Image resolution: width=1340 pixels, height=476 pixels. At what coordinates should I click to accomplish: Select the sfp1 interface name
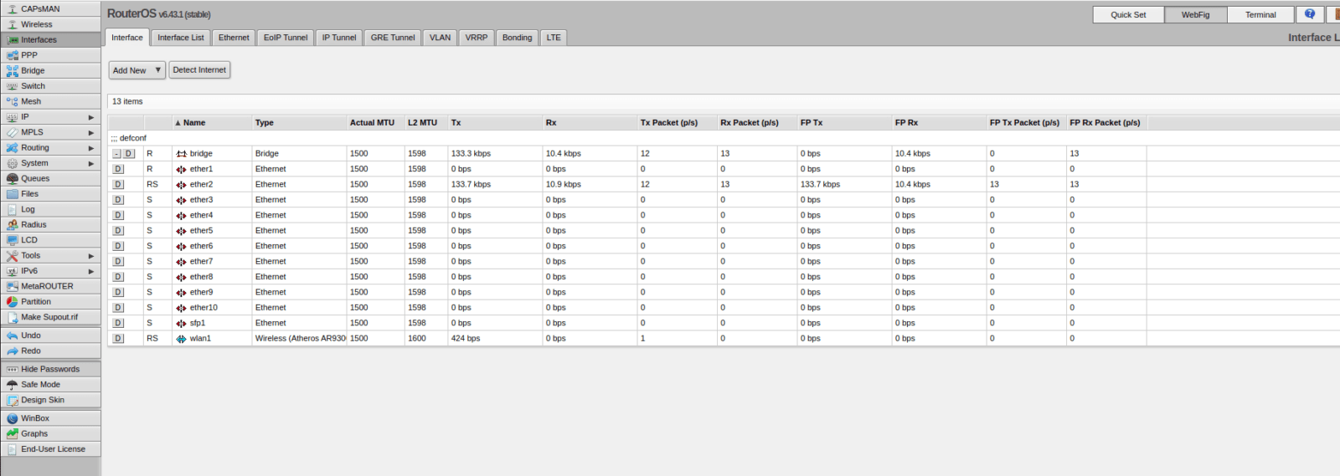197,323
